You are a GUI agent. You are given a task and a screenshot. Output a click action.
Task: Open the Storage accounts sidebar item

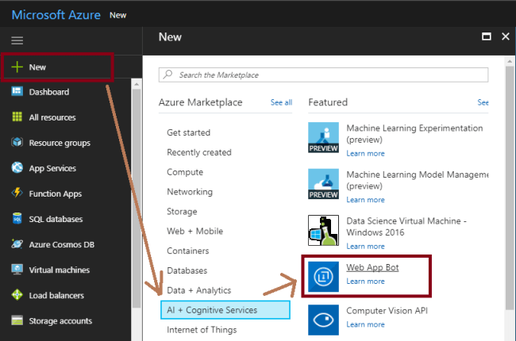[x=60, y=321]
